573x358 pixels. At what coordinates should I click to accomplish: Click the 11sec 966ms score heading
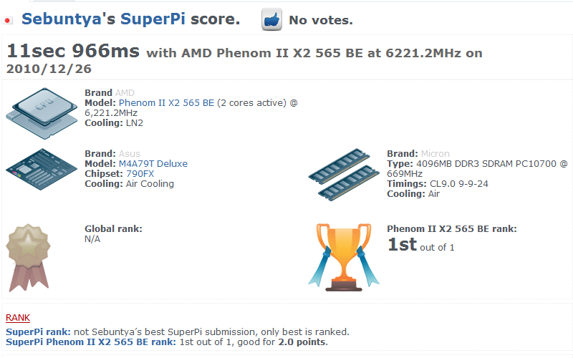[73, 51]
